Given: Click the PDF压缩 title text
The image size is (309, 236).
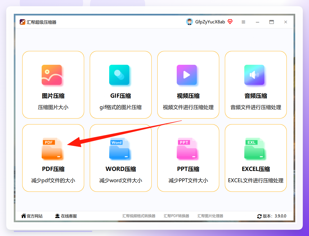Looking at the screenshot, I should 53,169.
